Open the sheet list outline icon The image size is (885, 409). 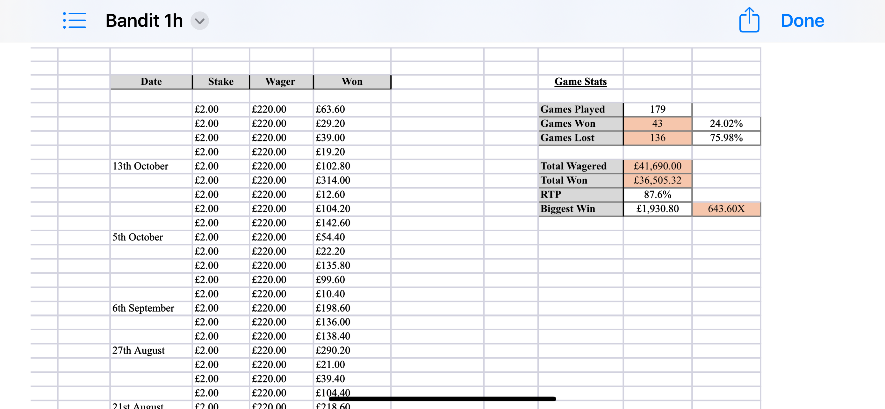[x=75, y=21]
